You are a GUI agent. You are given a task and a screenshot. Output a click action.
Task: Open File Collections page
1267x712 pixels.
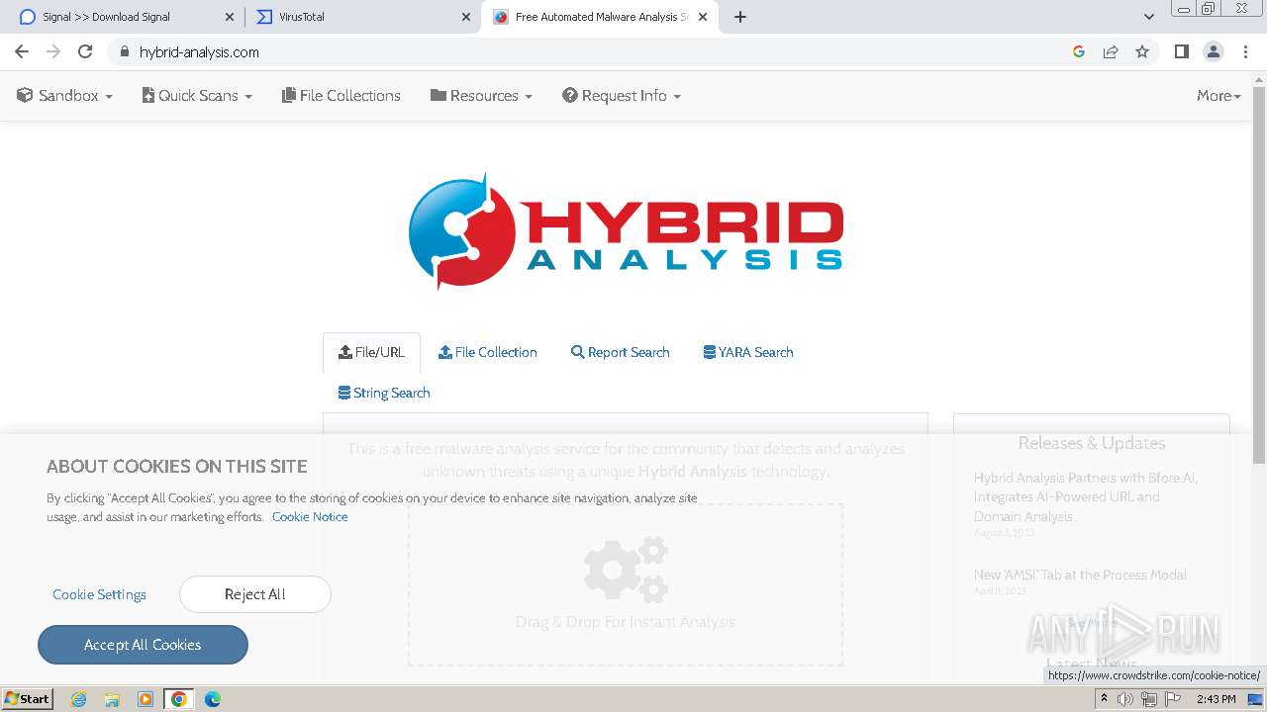[x=341, y=96]
